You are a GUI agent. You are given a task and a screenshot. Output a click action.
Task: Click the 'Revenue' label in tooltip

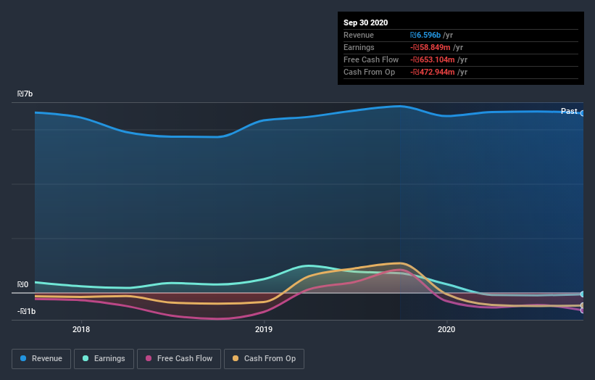(x=359, y=35)
